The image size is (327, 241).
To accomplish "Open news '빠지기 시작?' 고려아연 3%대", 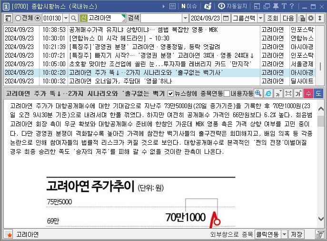I will [x=161, y=55].
